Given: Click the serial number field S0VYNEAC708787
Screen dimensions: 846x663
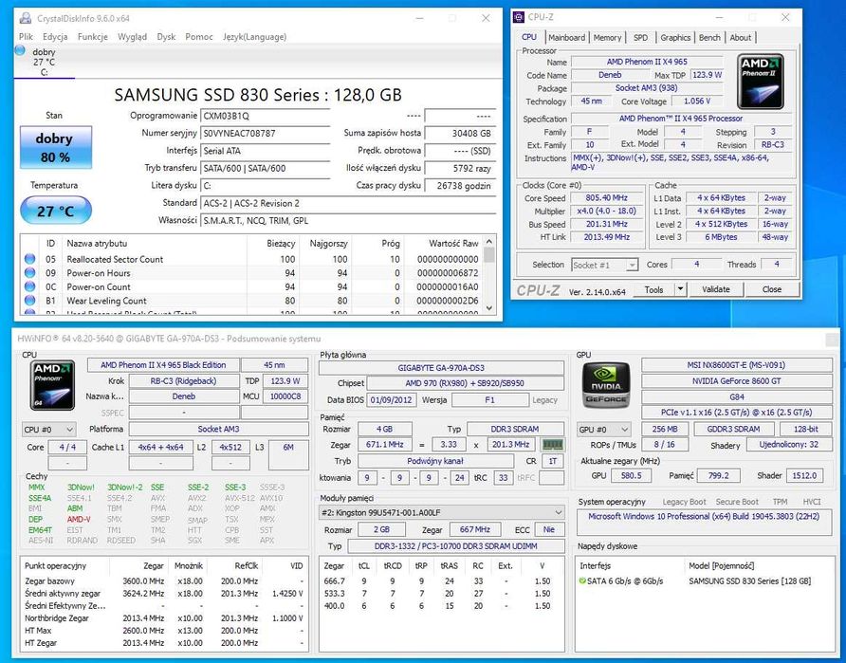Looking at the screenshot, I should pos(265,133).
